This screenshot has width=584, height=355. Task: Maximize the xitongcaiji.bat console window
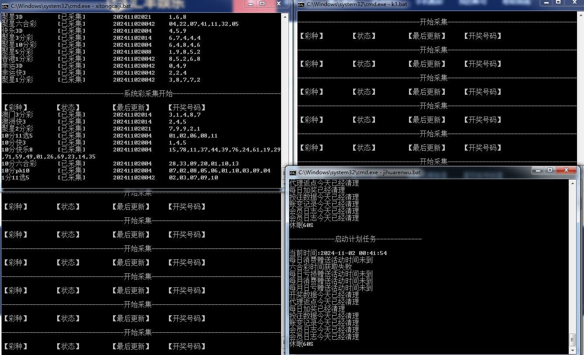[x=262, y=4]
